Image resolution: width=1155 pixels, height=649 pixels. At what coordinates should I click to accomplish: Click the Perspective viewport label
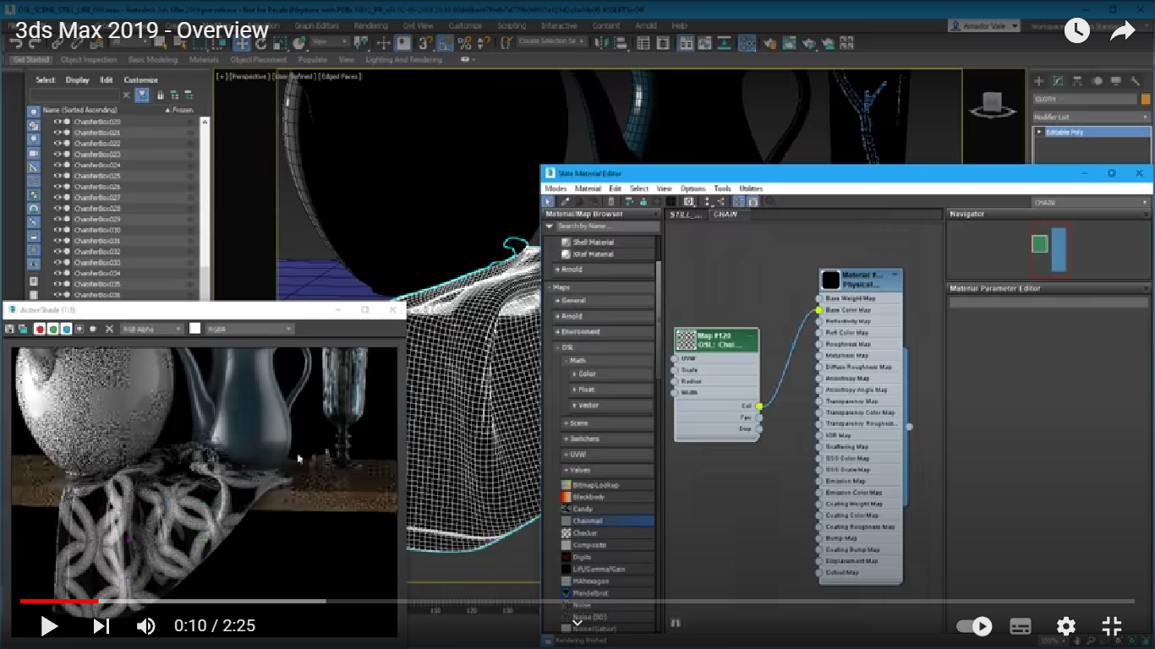(x=250, y=77)
